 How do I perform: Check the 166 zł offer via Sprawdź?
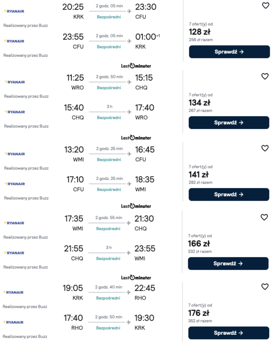pyautogui.click(x=228, y=264)
